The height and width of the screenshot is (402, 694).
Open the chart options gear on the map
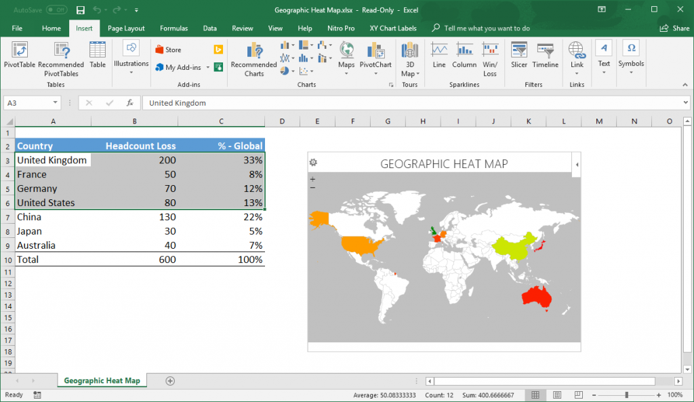[x=314, y=163]
